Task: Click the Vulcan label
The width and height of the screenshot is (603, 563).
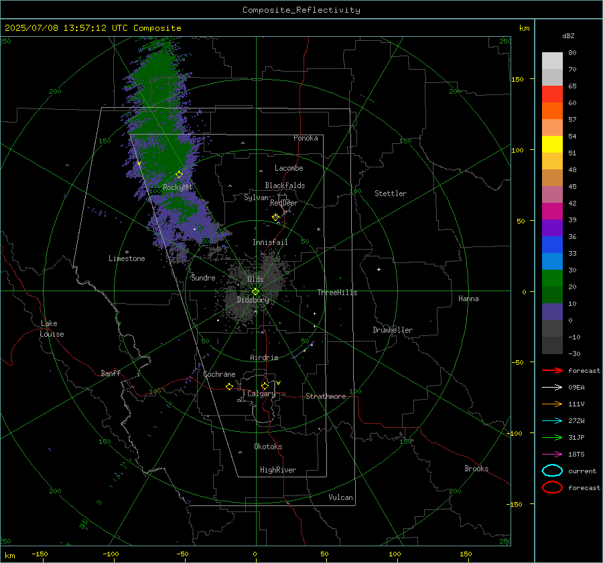Action: 341,497
